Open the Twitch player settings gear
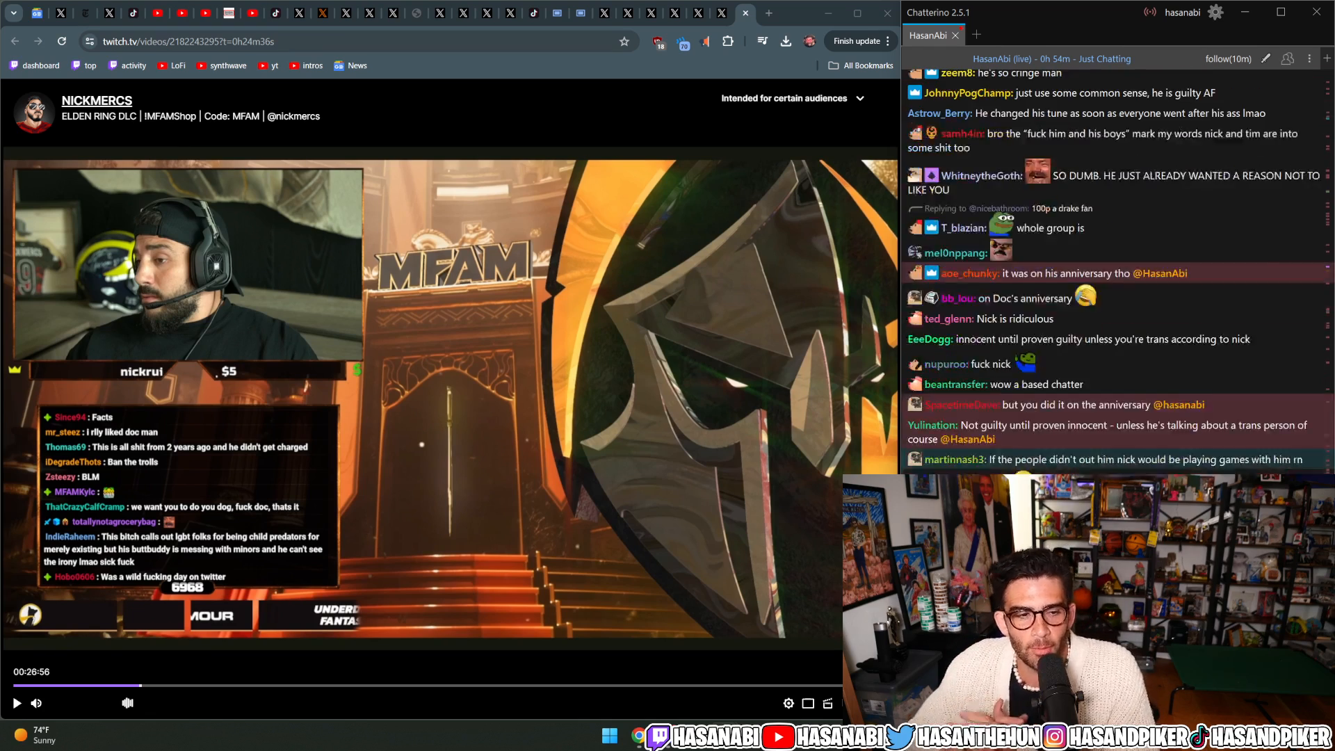This screenshot has width=1335, height=751. (788, 703)
